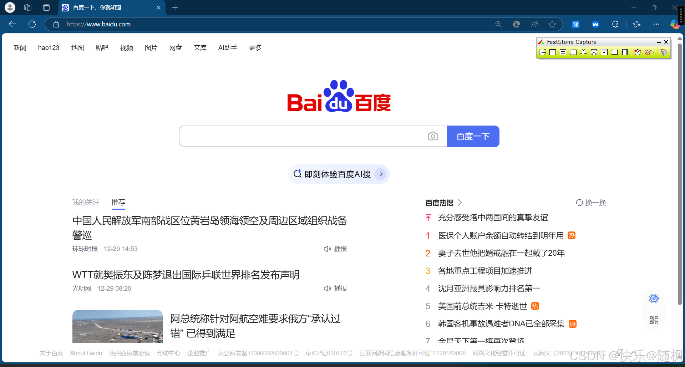Click 播报 for the 光明网 article
This screenshot has width=685, height=367.
pyautogui.click(x=335, y=289)
